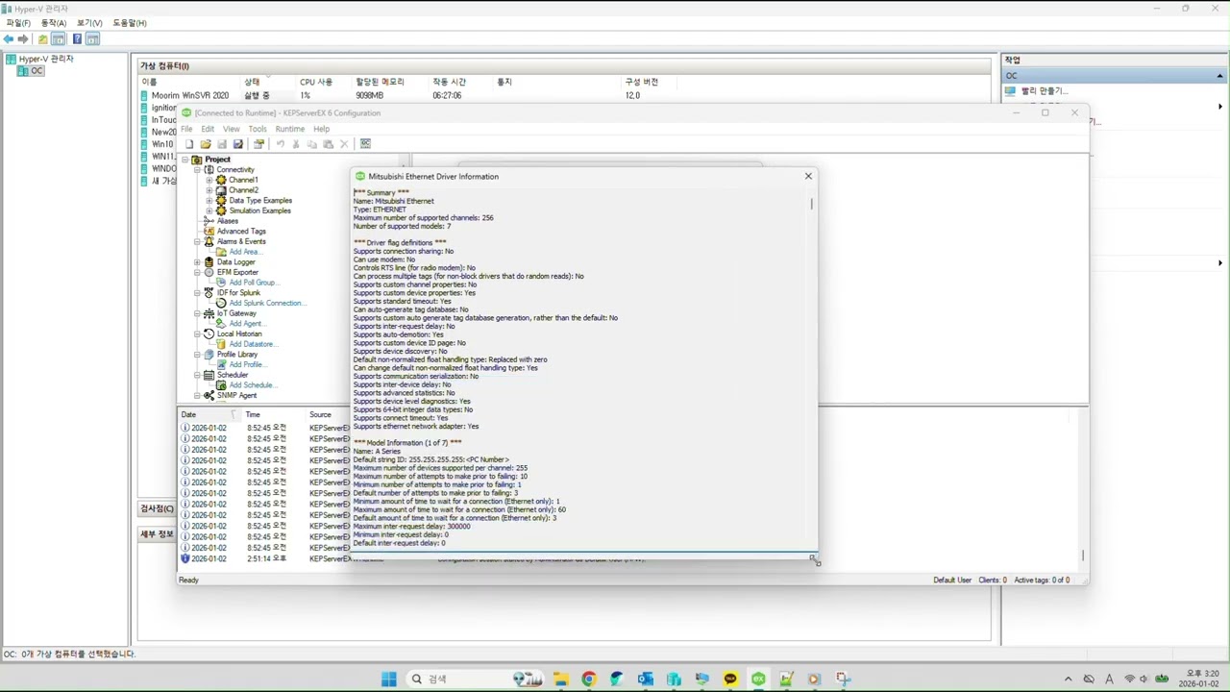The height and width of the screenshot is (692, 1230).
Task: Open Google Chrome from the taskbar
Action: click(x=589, y=679)
